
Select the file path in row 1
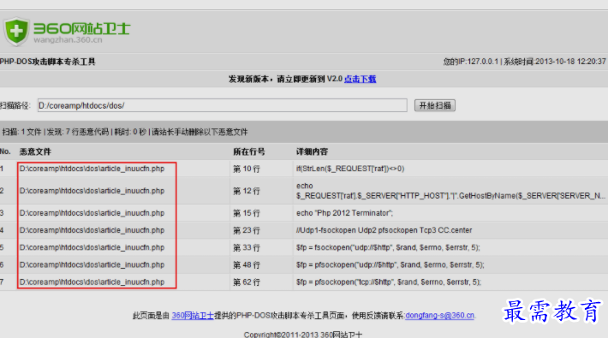(x=92, y=169)
